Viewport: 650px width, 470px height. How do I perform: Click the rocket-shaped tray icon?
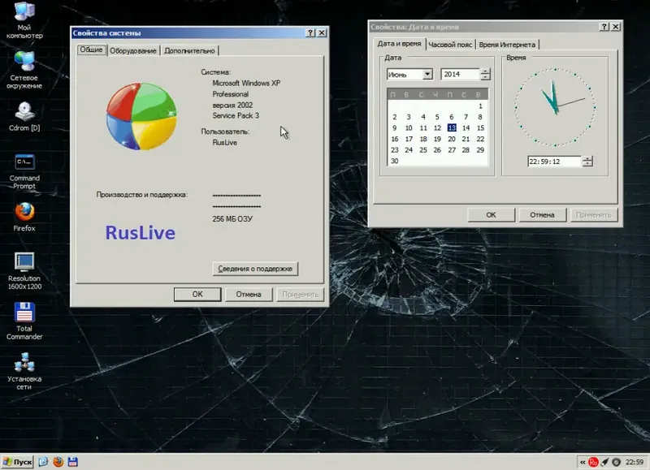(x=605, y=462)
